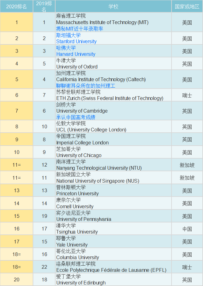This screenshot has height=286, width=203.
Task: Click the 新加坡国立大学 text
Action: (73, 175)
